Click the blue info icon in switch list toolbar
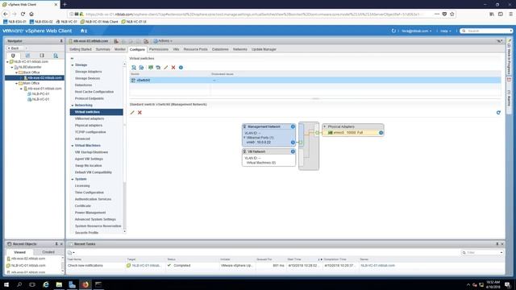 coord(181,68)
